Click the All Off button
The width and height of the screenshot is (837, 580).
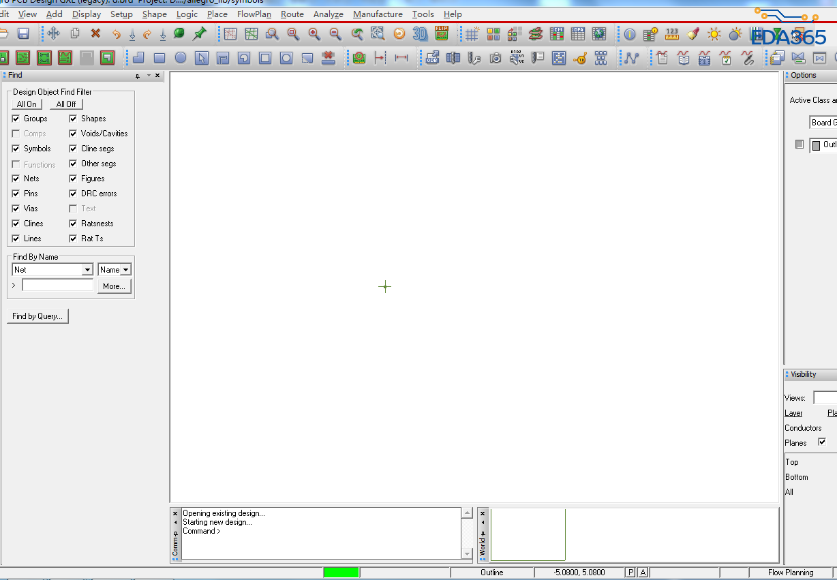tap(67, 104)
